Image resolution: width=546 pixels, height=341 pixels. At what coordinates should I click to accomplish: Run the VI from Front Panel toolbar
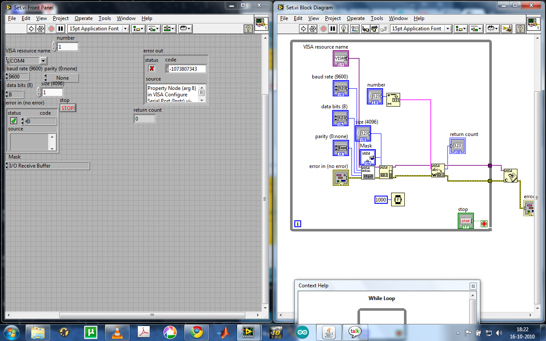click(31, 29)
